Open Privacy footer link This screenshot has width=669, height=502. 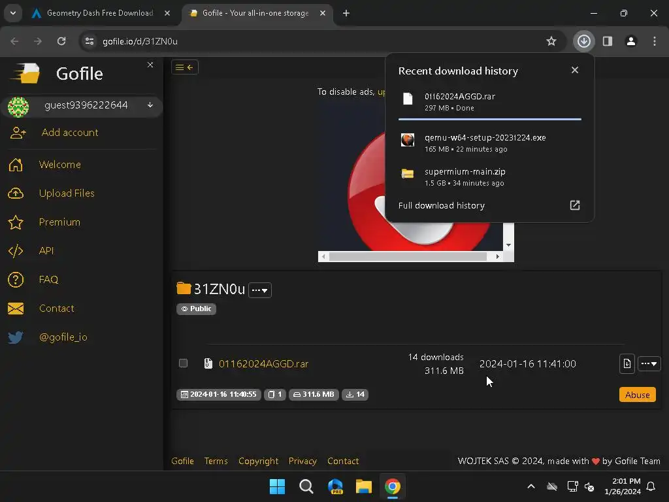coord(302,461)
